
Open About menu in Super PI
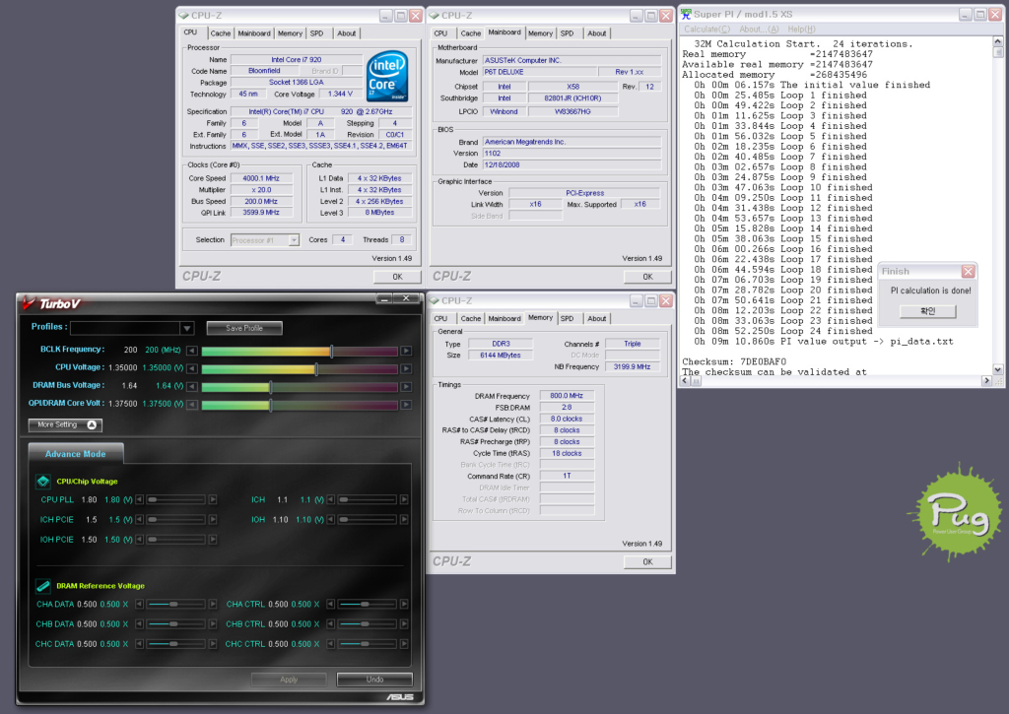tap(759, 30)
